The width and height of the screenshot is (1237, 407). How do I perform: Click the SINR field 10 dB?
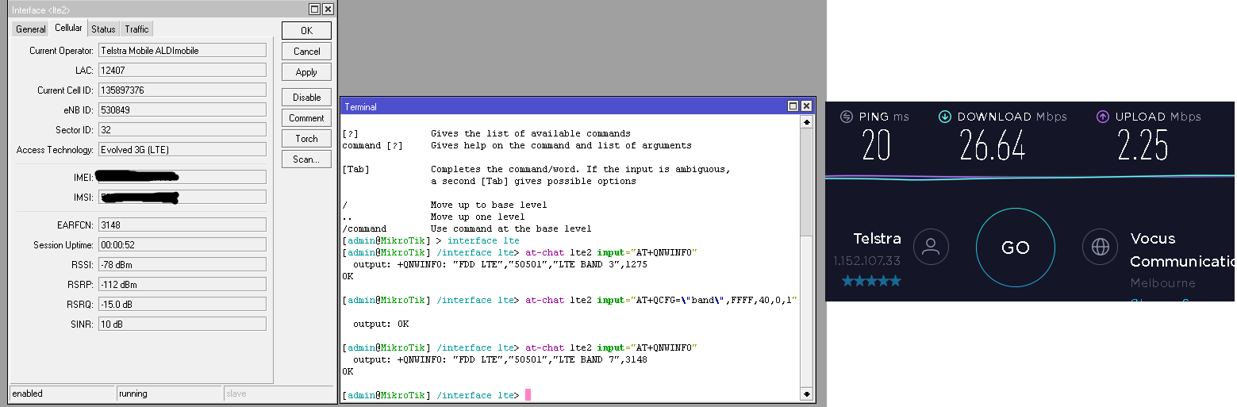pos(182,324)
